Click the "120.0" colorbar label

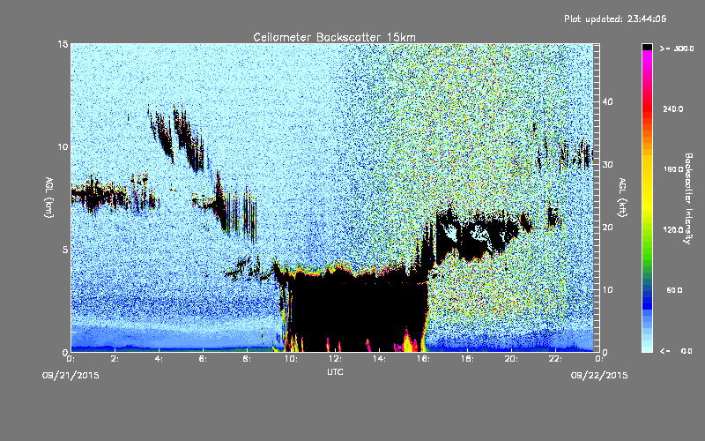pos(673,230)
